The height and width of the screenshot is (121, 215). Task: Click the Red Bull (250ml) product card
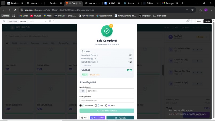tap(50, 60)
